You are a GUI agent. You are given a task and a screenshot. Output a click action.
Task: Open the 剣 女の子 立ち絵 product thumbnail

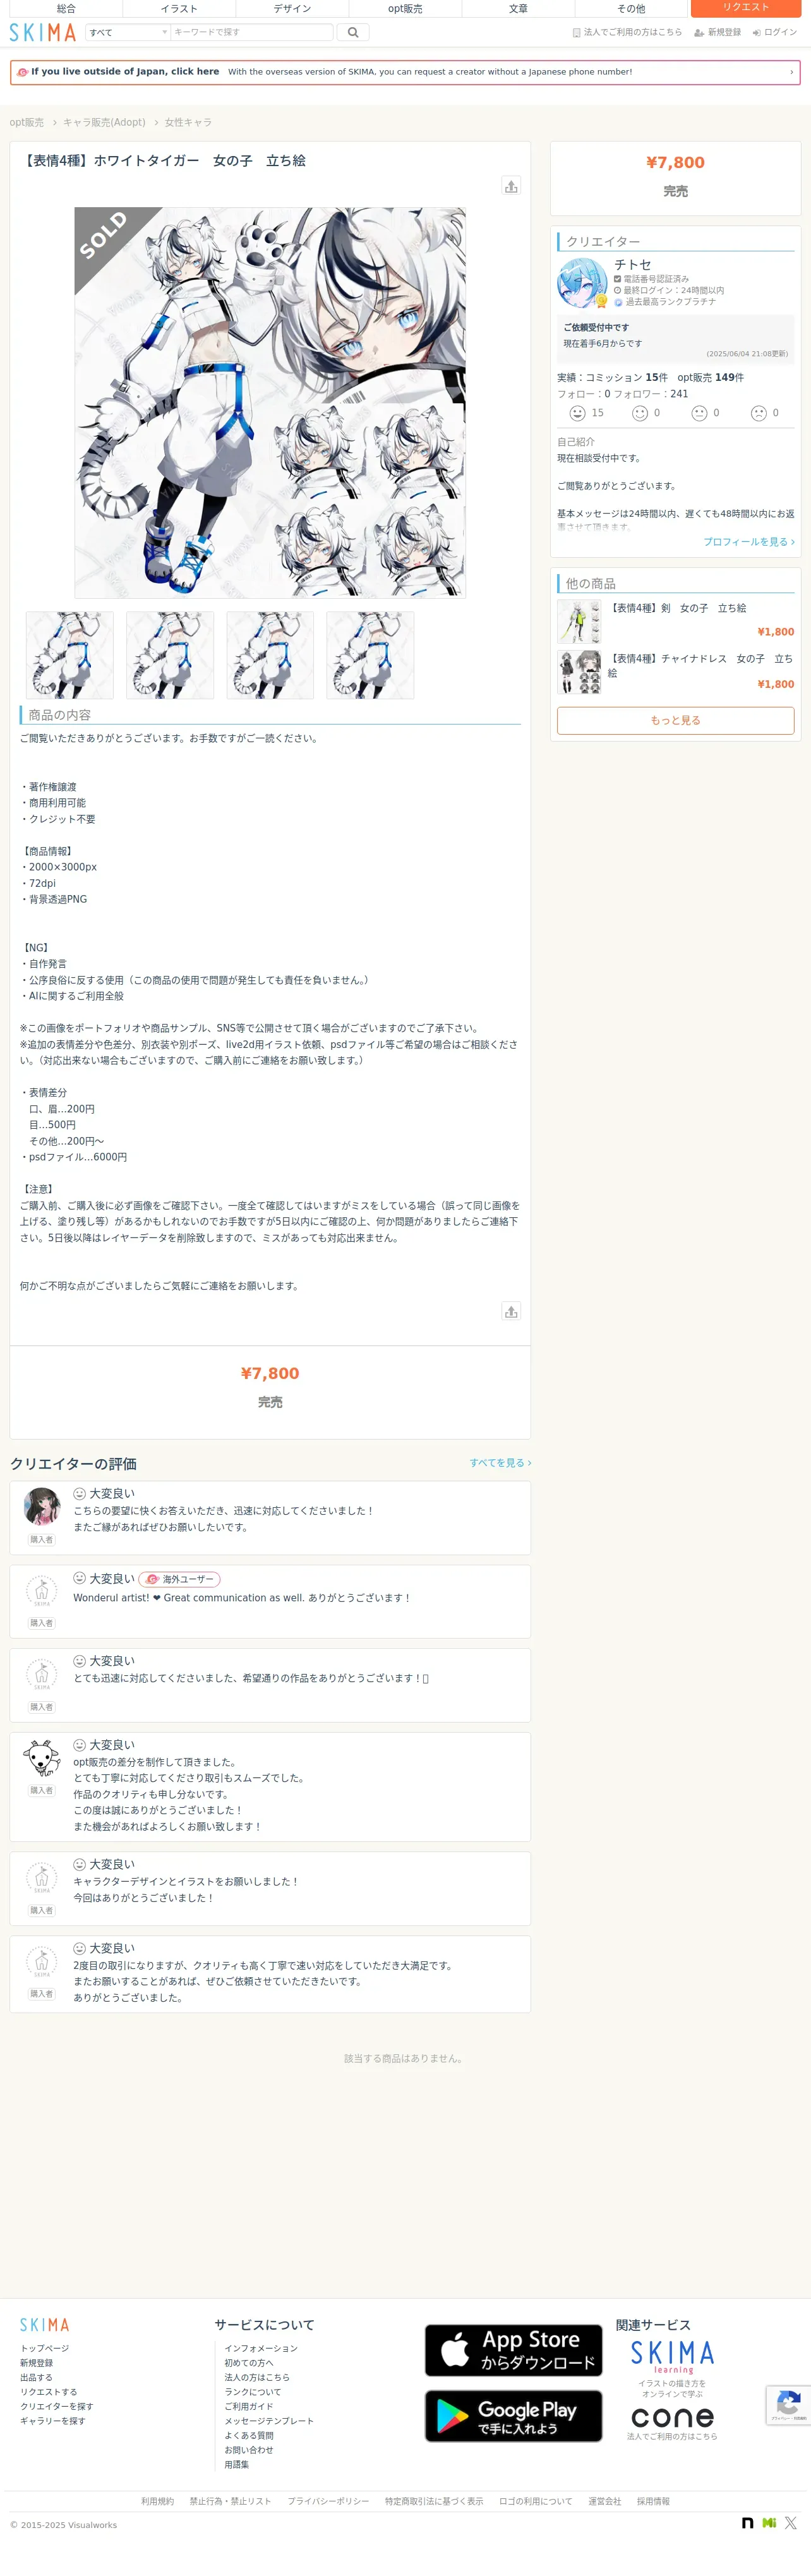pyautogui.click(x=579, y=621)
